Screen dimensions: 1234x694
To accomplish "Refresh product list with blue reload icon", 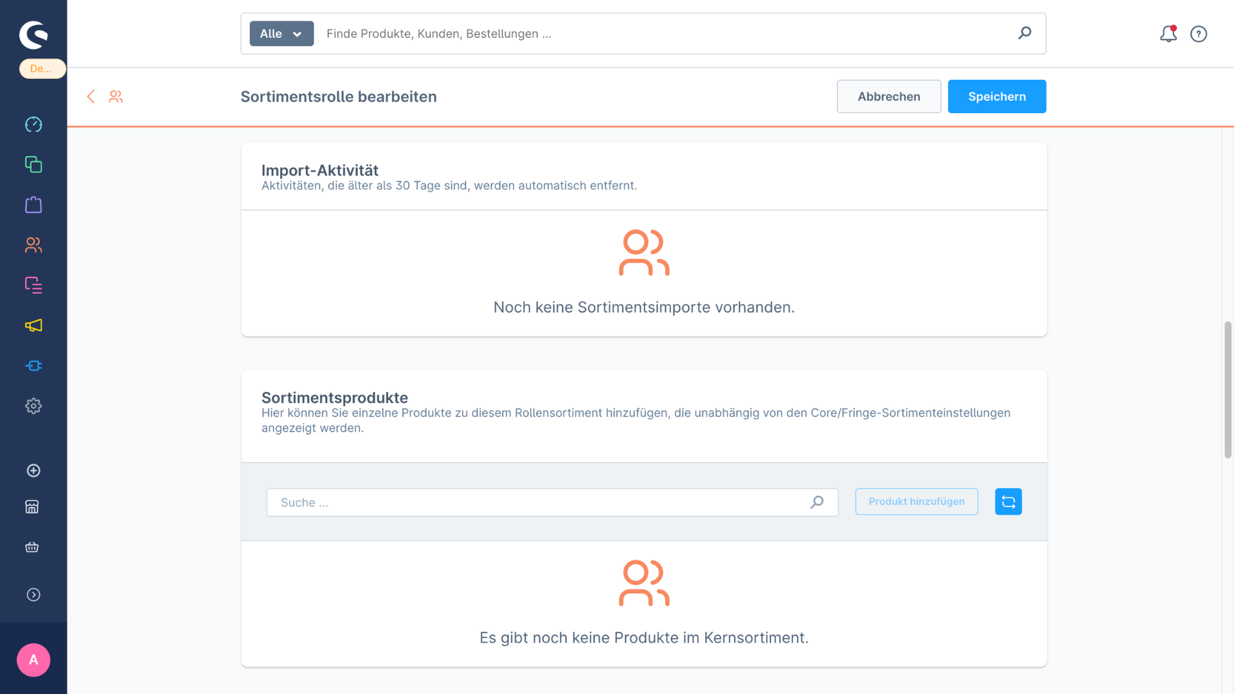I will point(1008,502).
